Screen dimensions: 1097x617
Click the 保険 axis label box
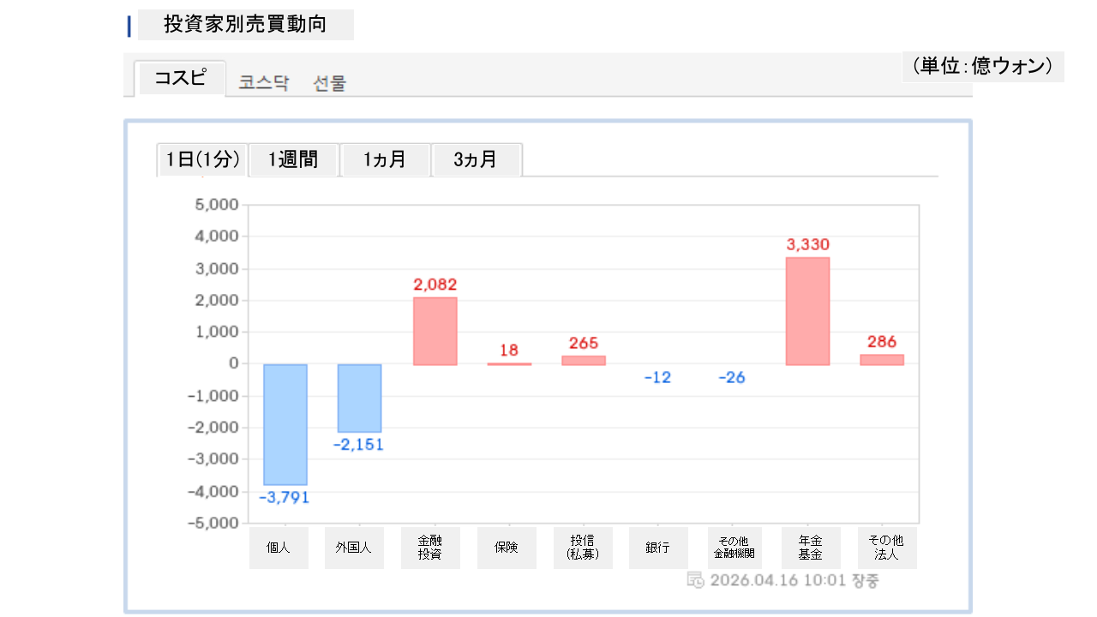507,548
